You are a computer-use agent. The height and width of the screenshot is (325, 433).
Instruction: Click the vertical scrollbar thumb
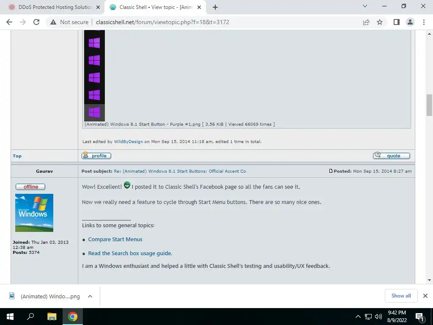(429, 105)
